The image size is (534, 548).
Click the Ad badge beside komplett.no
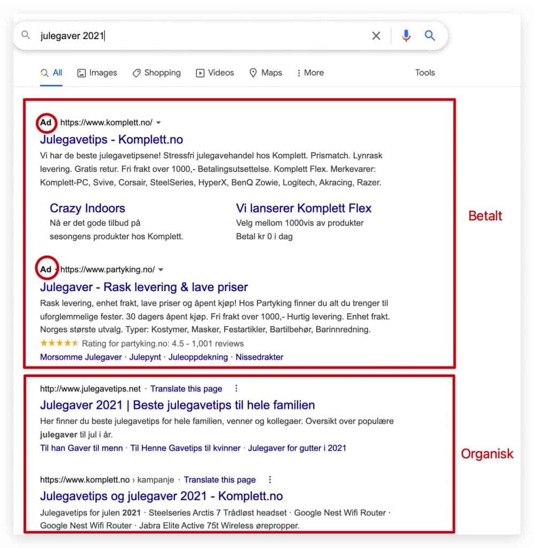(x=46, y=123)
